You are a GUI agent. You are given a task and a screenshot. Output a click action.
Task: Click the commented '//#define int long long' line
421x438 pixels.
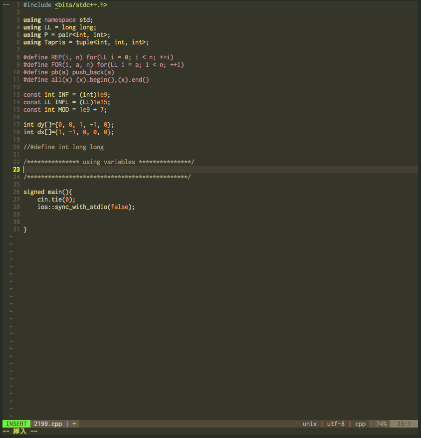[x=64, y=147]
